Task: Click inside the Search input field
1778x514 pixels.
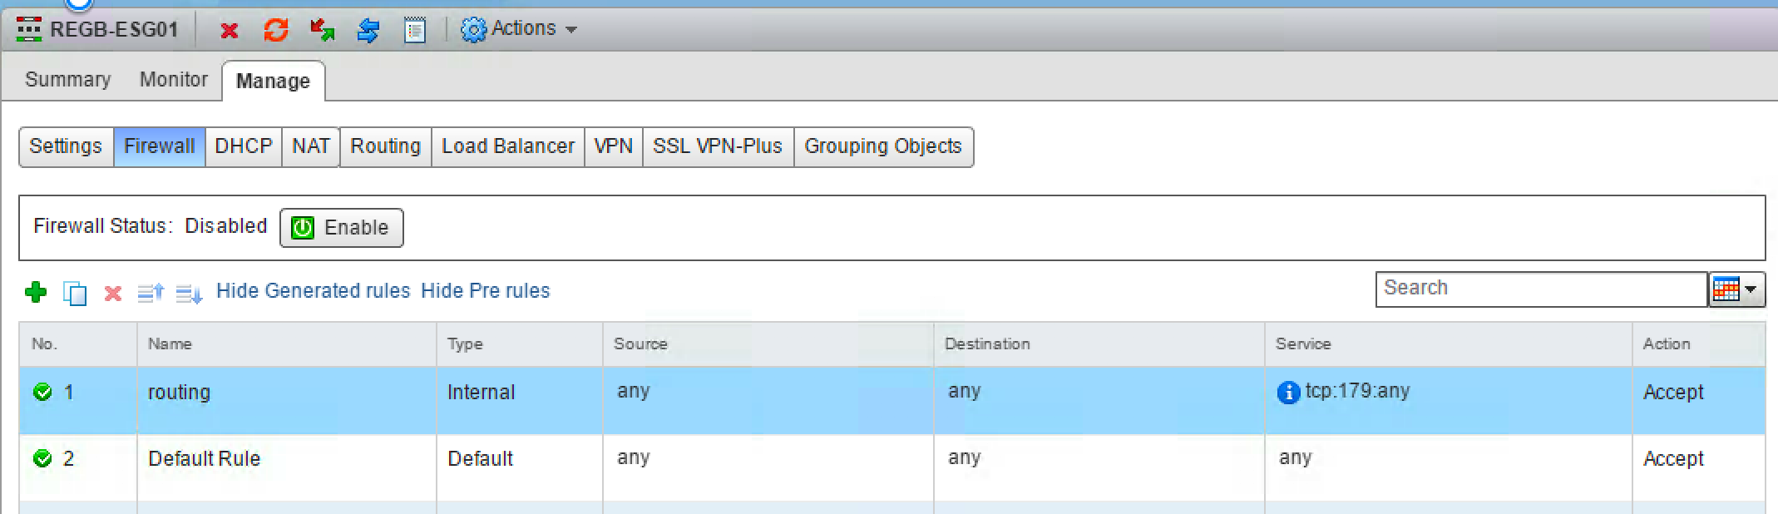Action: tap(1540, 289)
